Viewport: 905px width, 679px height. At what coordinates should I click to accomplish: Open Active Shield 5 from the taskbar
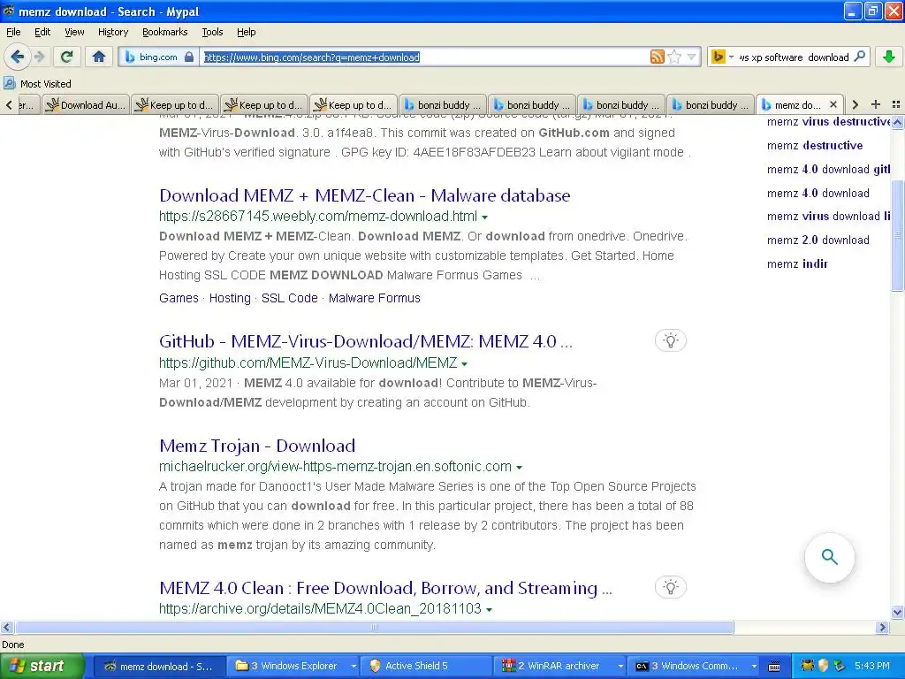point(427,666)
